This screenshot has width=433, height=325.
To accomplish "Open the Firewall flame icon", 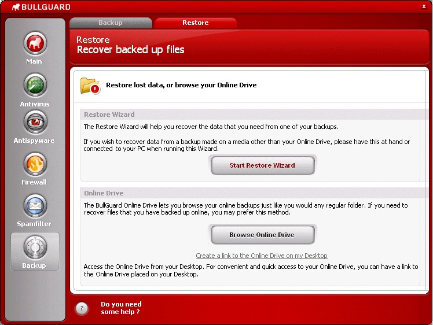I will (35, 164).
